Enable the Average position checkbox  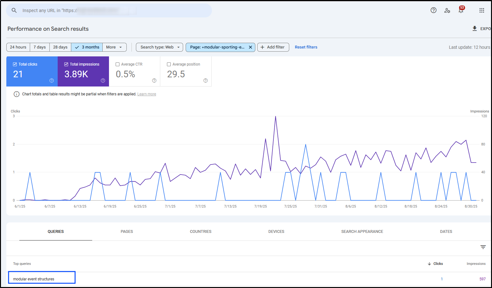(169, 64)
